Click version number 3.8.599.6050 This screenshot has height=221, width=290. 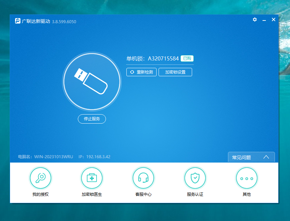coord(64,22)
